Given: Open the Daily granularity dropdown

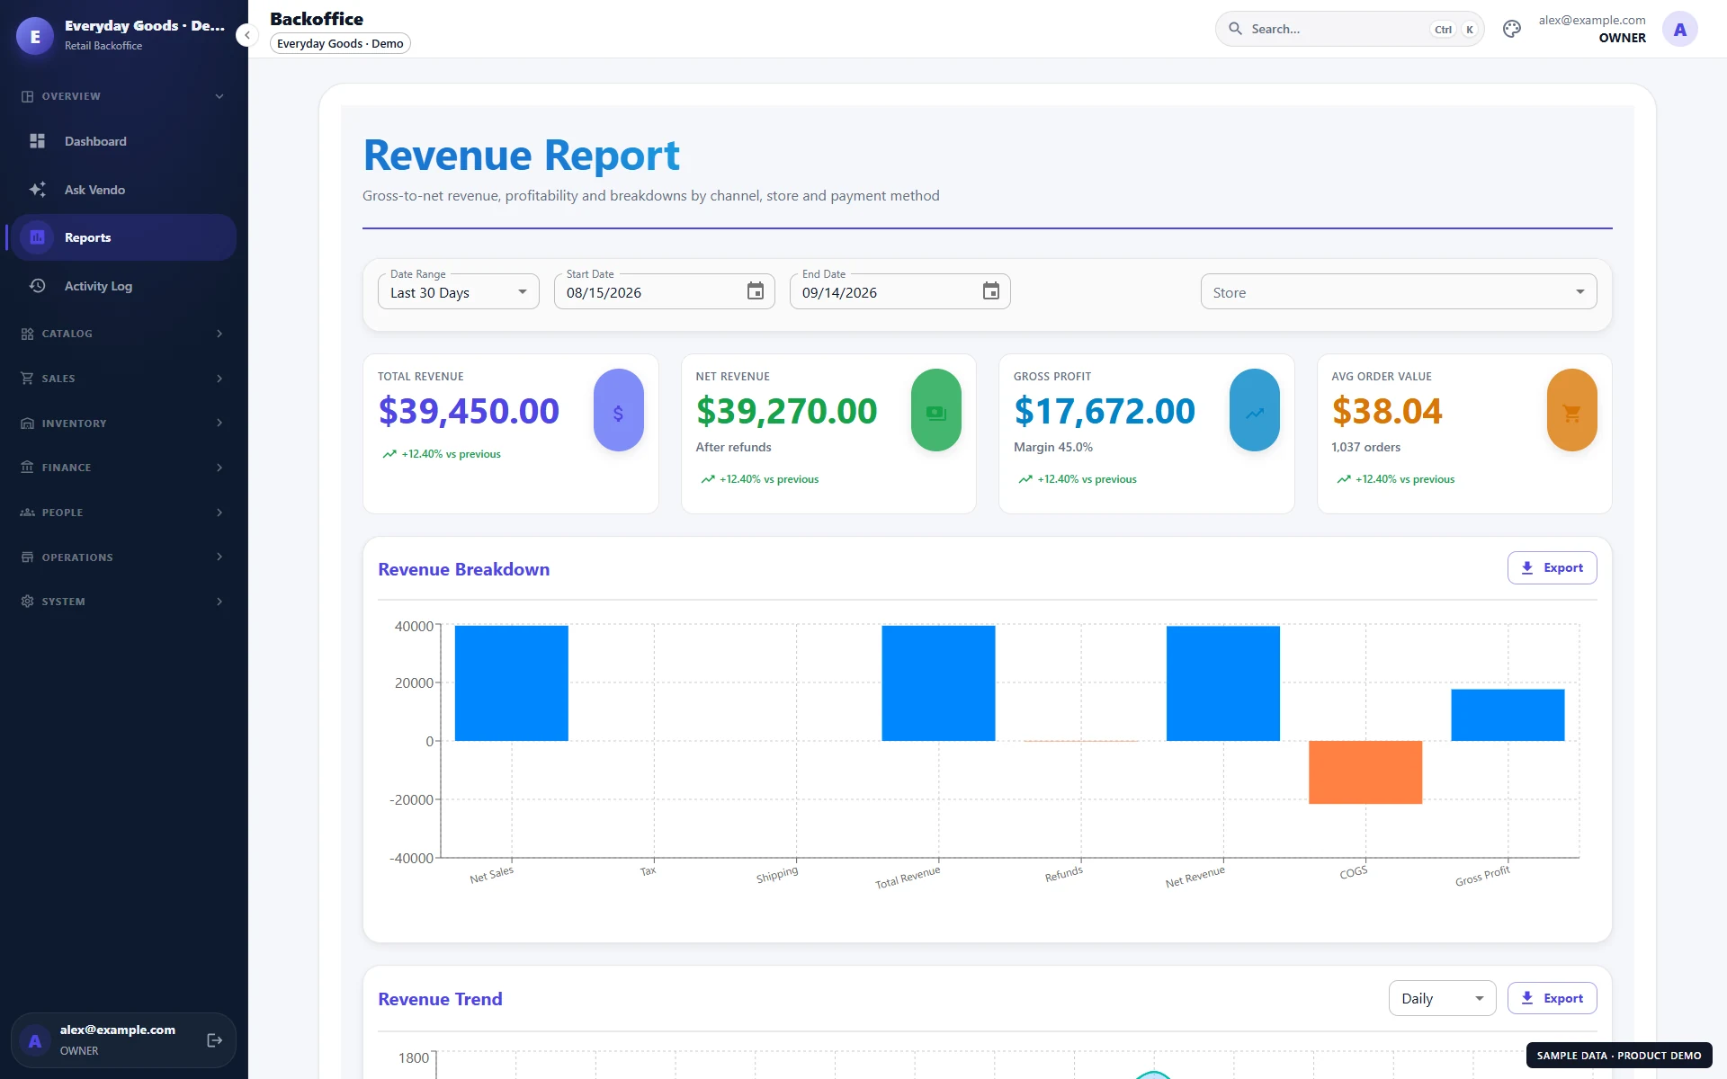Looking at the screenshot, I should 1442,998.
